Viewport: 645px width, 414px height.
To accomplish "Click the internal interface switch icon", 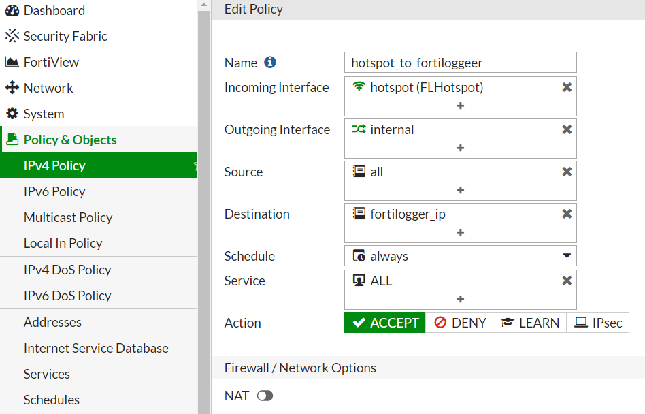I will [x=359, y=129].
